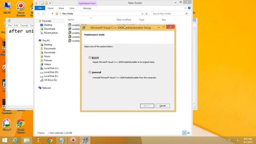The width and height of the screenshot is (256, 144).
Task: Launch Internet Explorer from taskbar
Action: 15,140
